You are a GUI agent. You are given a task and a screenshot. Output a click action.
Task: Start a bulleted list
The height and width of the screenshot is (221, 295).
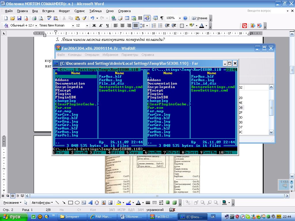tap(160, 25)
